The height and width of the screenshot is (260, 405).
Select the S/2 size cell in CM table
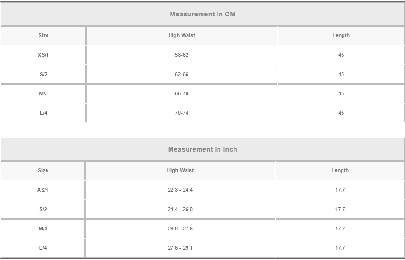pyautogui.click(x=44, y=74)
